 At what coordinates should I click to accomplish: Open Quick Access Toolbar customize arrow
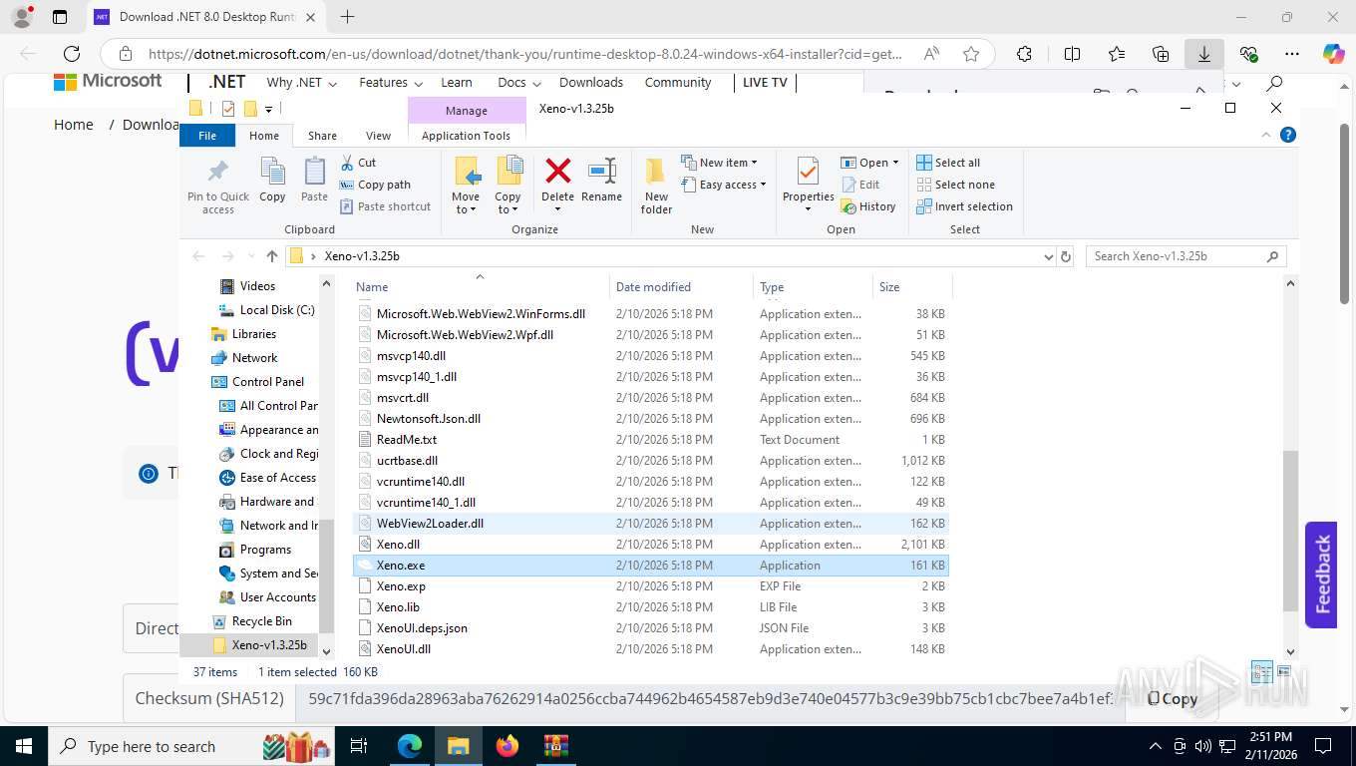point(269,109)
